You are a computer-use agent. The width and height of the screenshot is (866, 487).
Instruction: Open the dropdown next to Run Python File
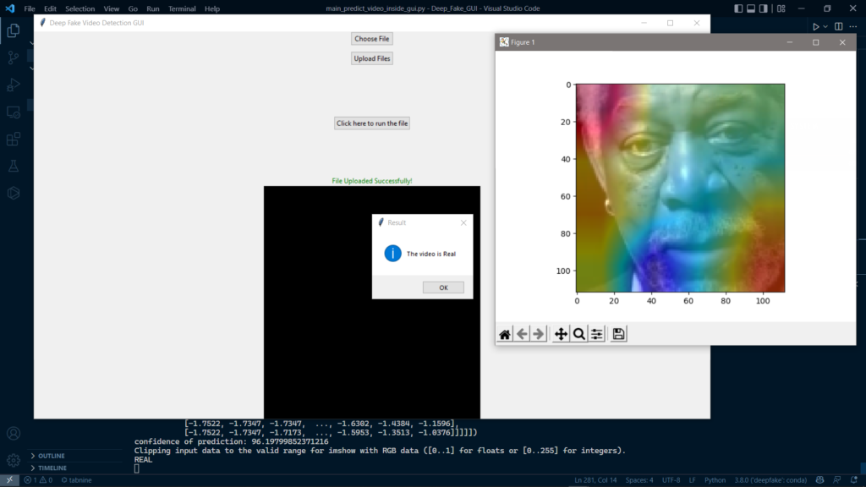pos(825,26)
